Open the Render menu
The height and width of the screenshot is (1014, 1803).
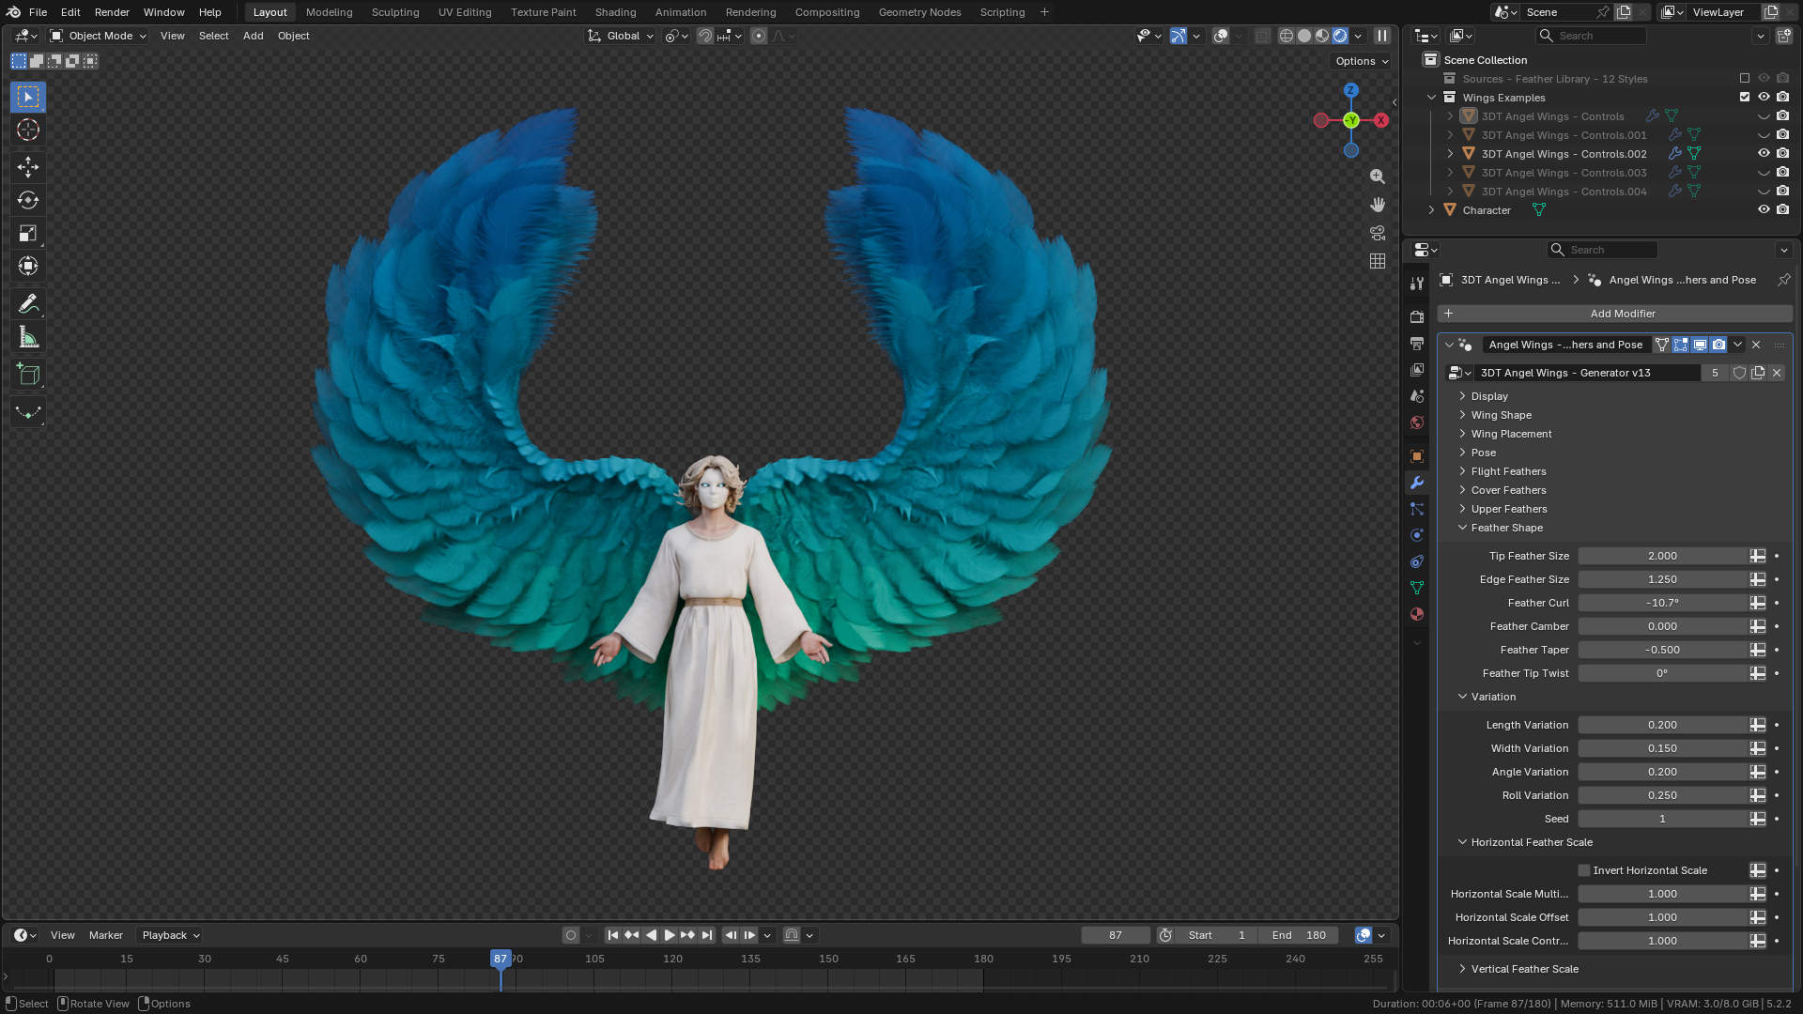coord(112,12)
